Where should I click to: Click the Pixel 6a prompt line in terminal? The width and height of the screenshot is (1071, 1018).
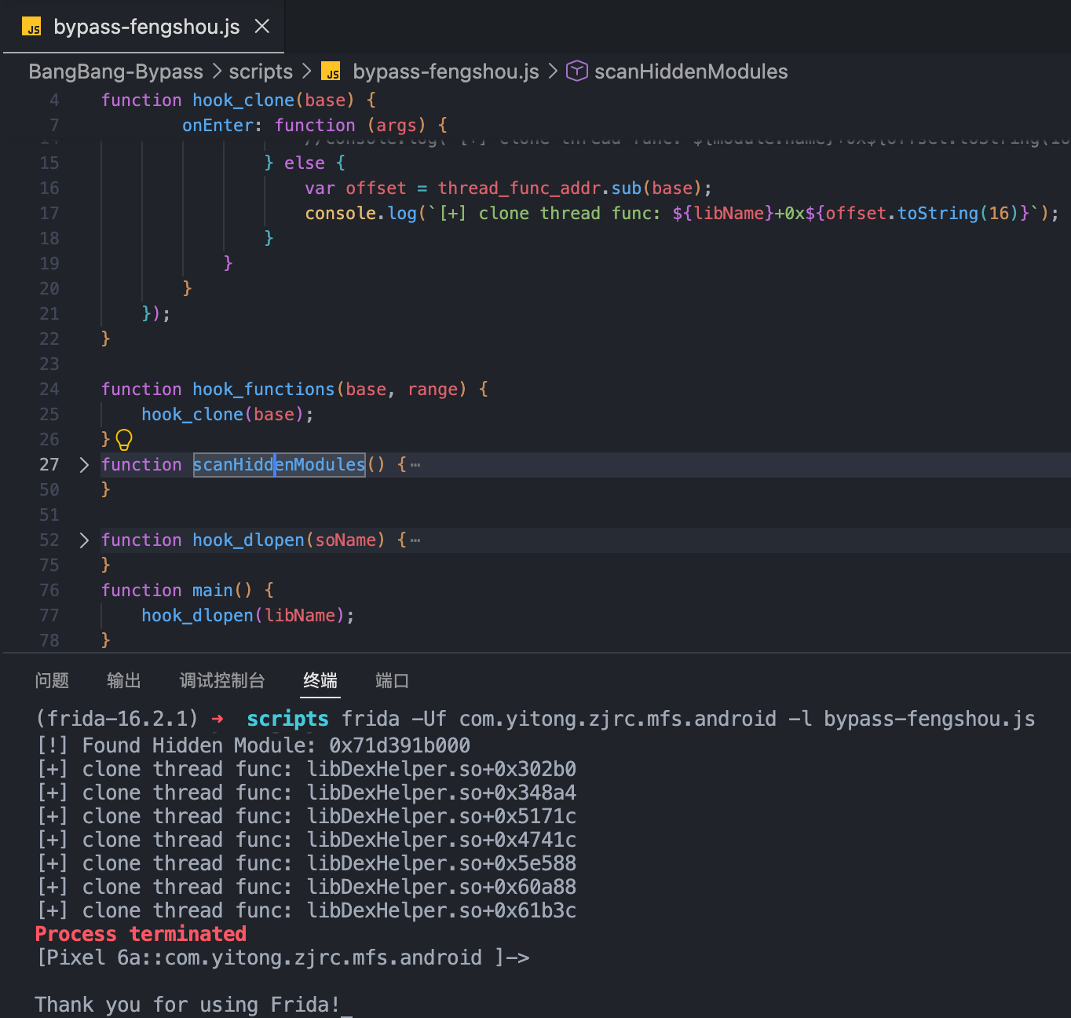pos(283,958)
